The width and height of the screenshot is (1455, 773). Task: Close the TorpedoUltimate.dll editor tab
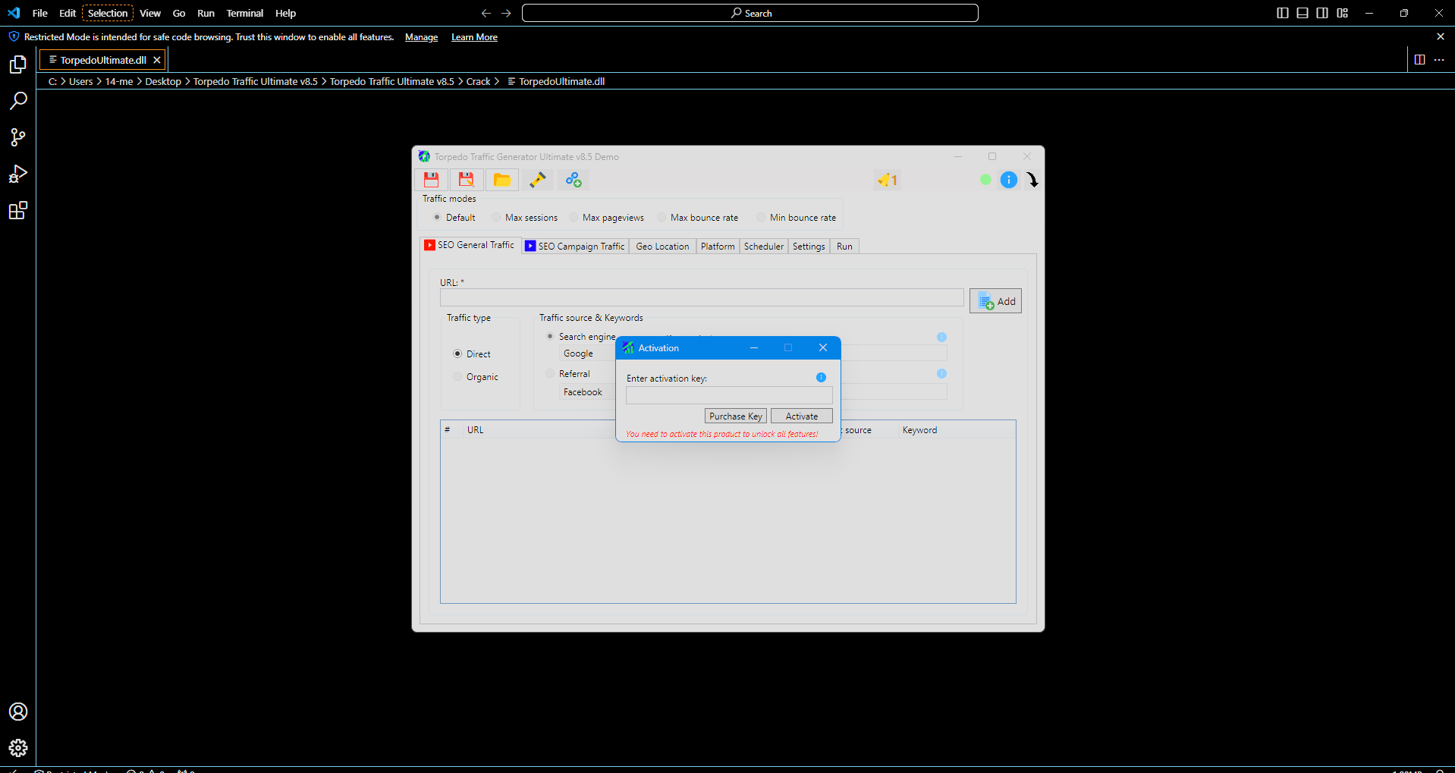coord(157,60)
